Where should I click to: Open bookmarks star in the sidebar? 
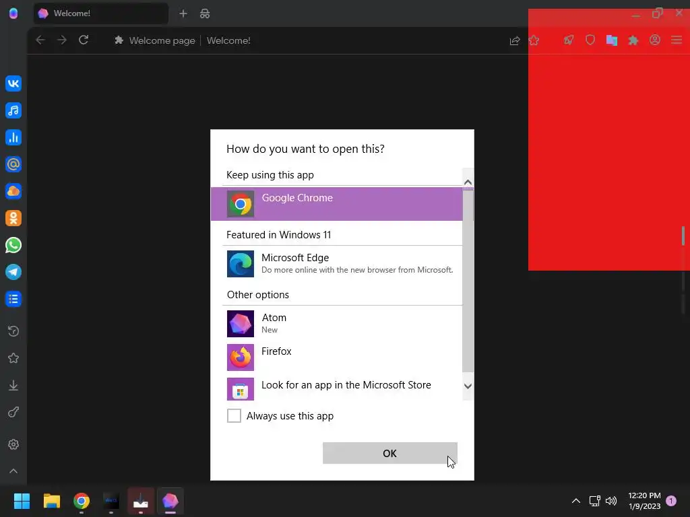[13, 358]
